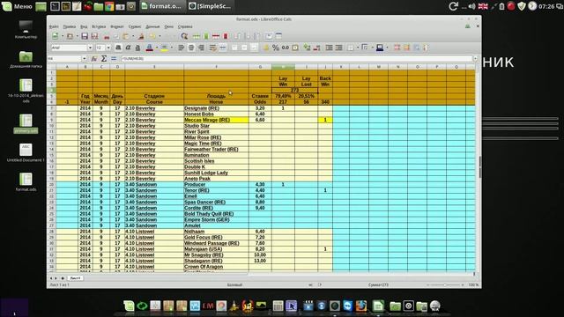
Task: Open the Правка menu
Action: click(x=69, y=26)
